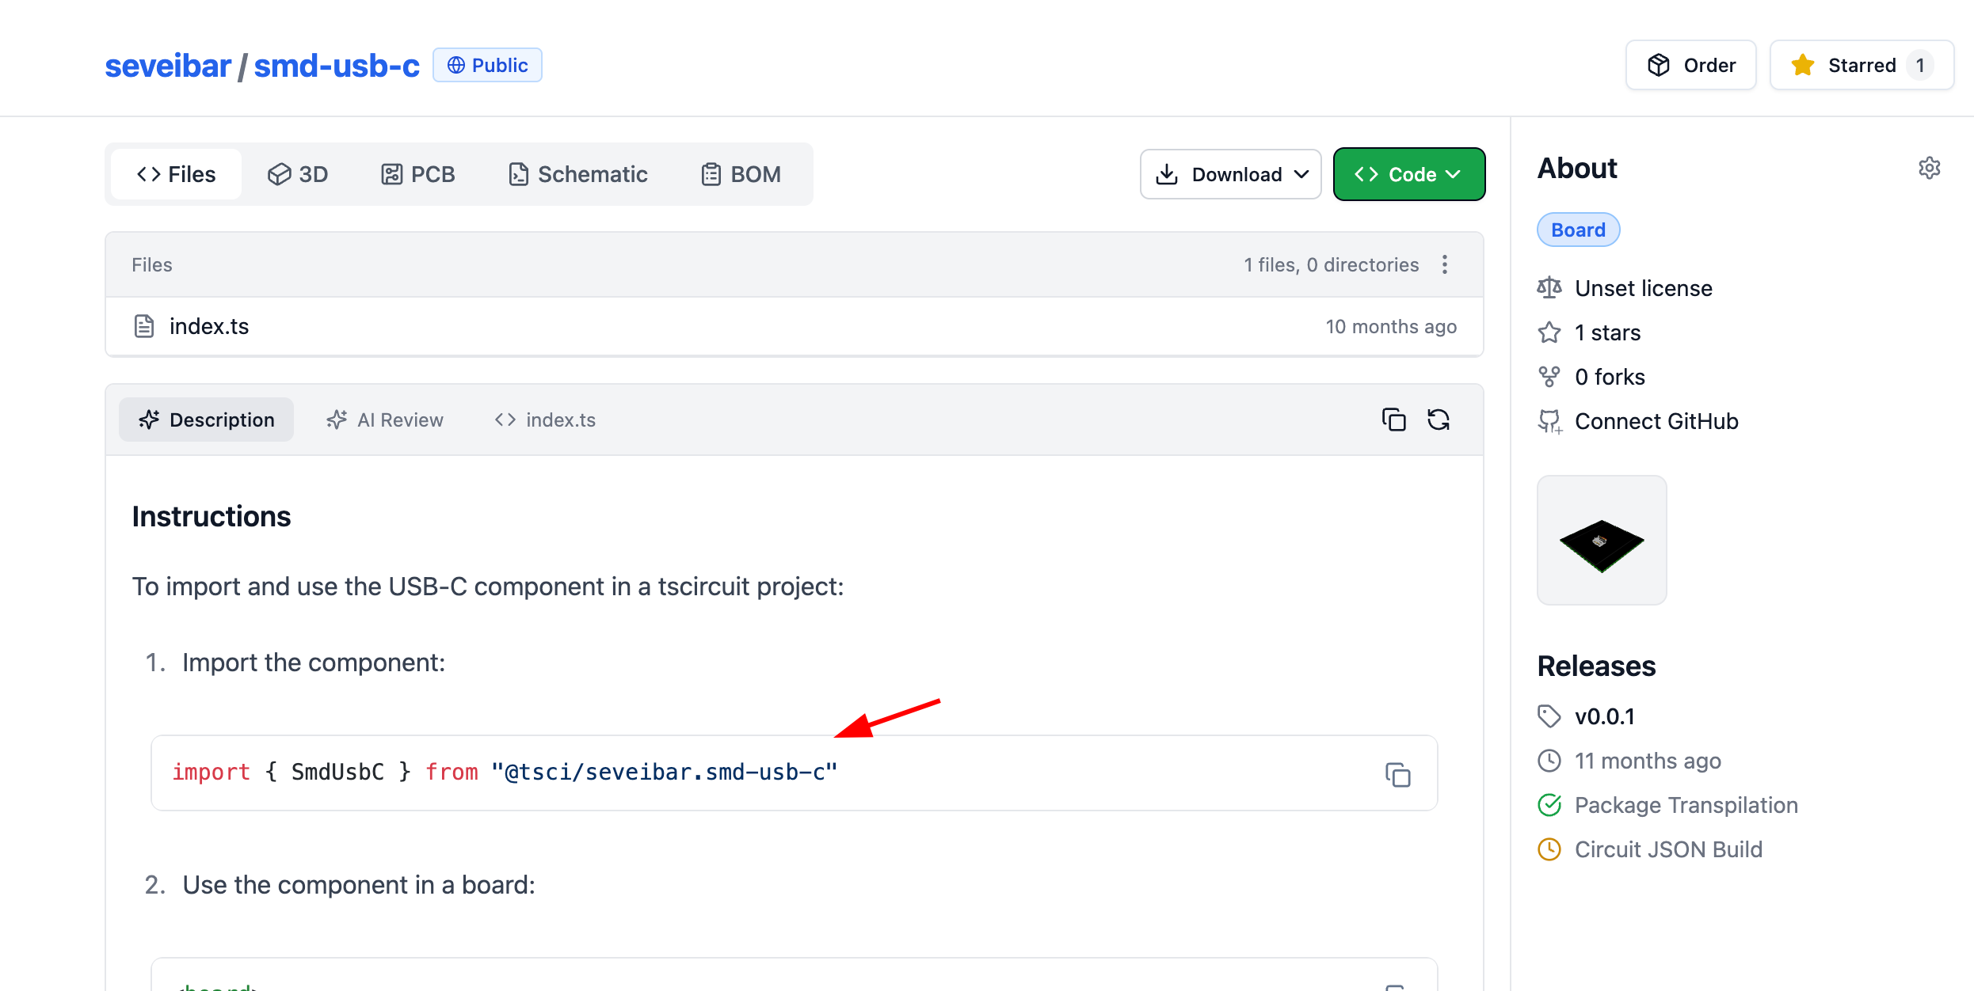Switch to the 3D tab
The height and width of the screenshot is (991, 1974).
[x=298, y=174]
